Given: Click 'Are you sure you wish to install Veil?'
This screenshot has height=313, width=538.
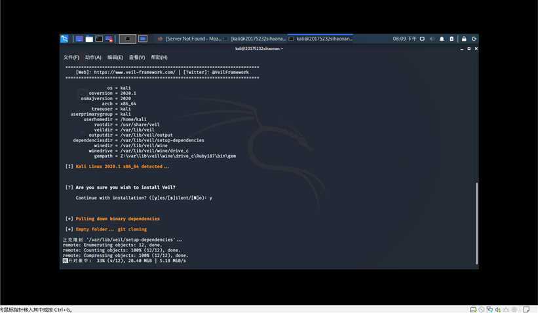Looking at the screenshot, I should (x=126, y=187).
